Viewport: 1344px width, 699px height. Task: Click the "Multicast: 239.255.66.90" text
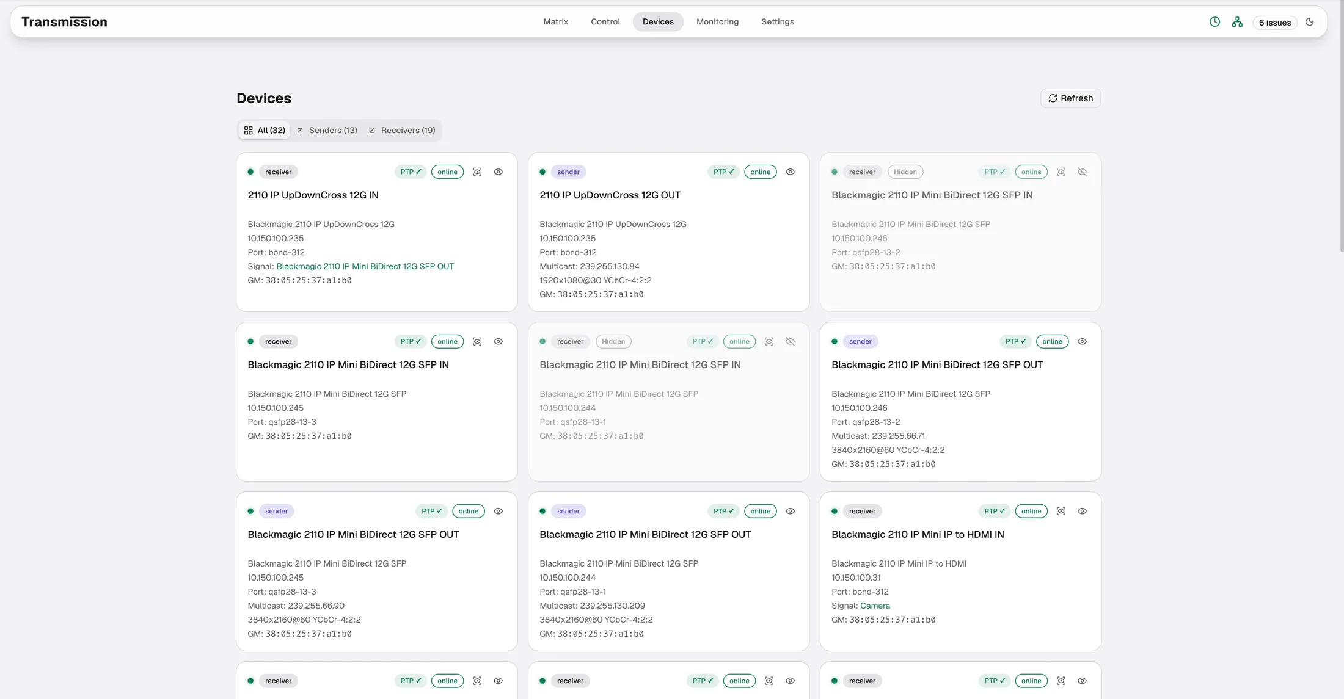[296, 606]
